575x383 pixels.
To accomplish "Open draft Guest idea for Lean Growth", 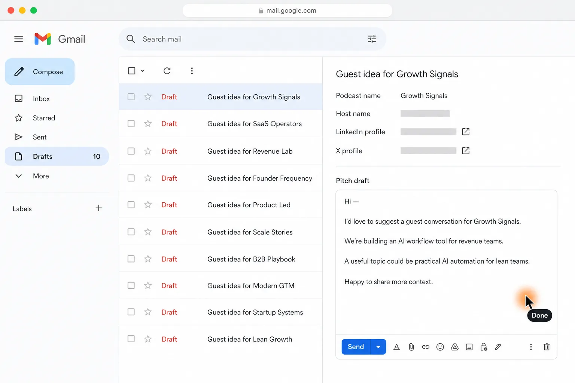I will tap(220, 339).
